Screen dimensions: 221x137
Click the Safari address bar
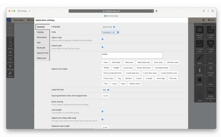point(111,11)
